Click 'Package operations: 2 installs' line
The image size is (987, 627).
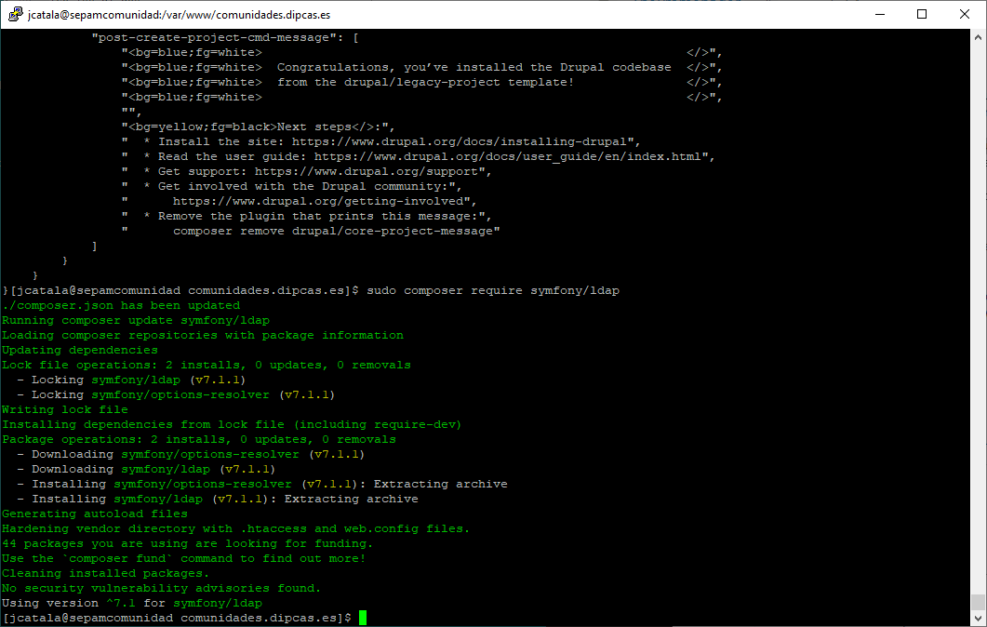199,439
